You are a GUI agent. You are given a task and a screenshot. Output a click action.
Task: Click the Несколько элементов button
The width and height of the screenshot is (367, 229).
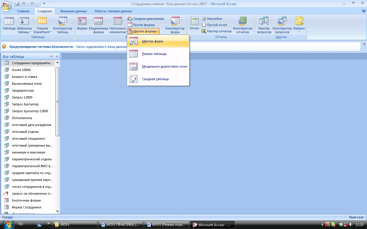[118, 25]
